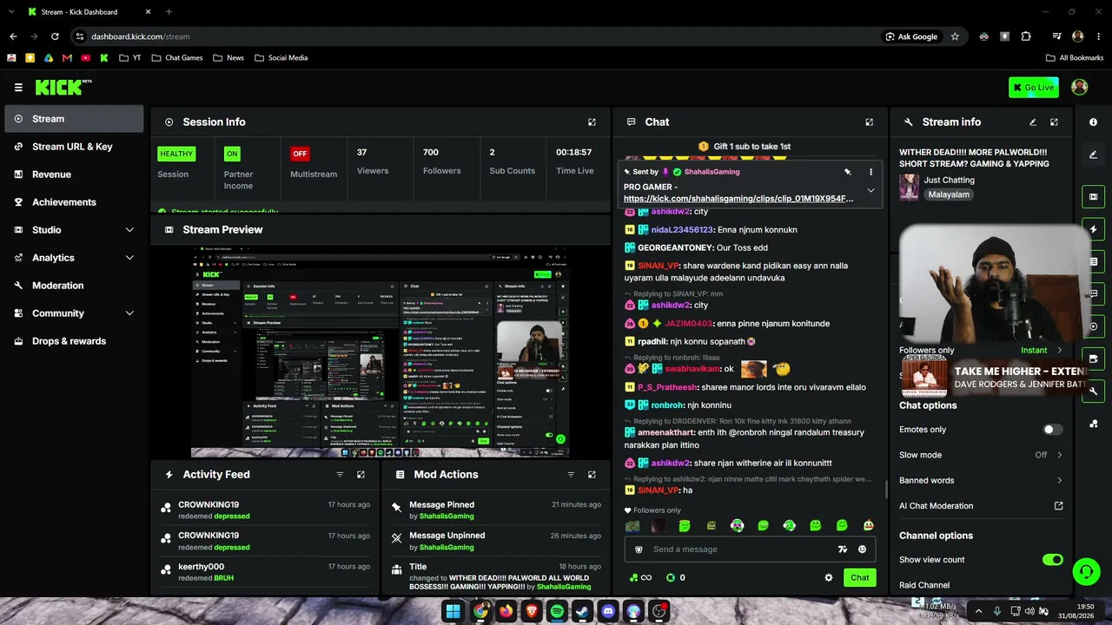Viewport: 1112px width, 625px height.
Task: Toggle the Show view count switch
Action: click(1052, 560)
